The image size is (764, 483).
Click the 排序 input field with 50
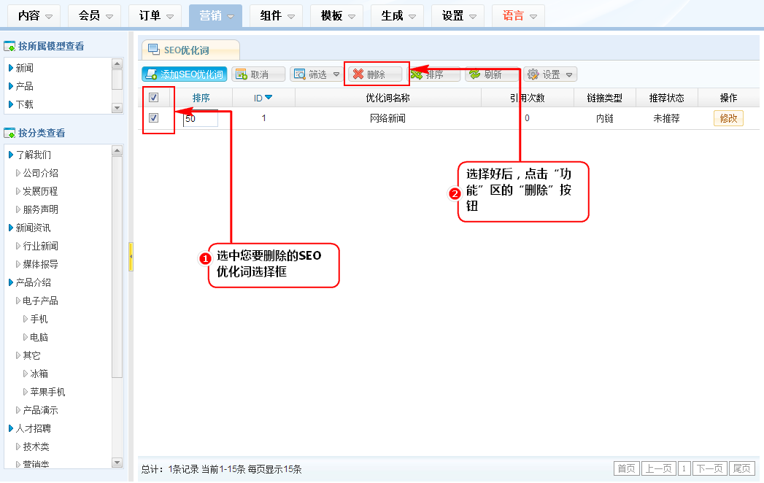pos(200,118)
